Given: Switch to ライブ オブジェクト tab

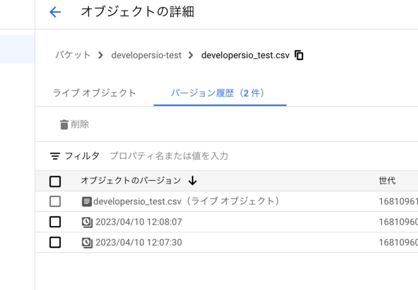Looking at the screenshot, I should point(94,93).
